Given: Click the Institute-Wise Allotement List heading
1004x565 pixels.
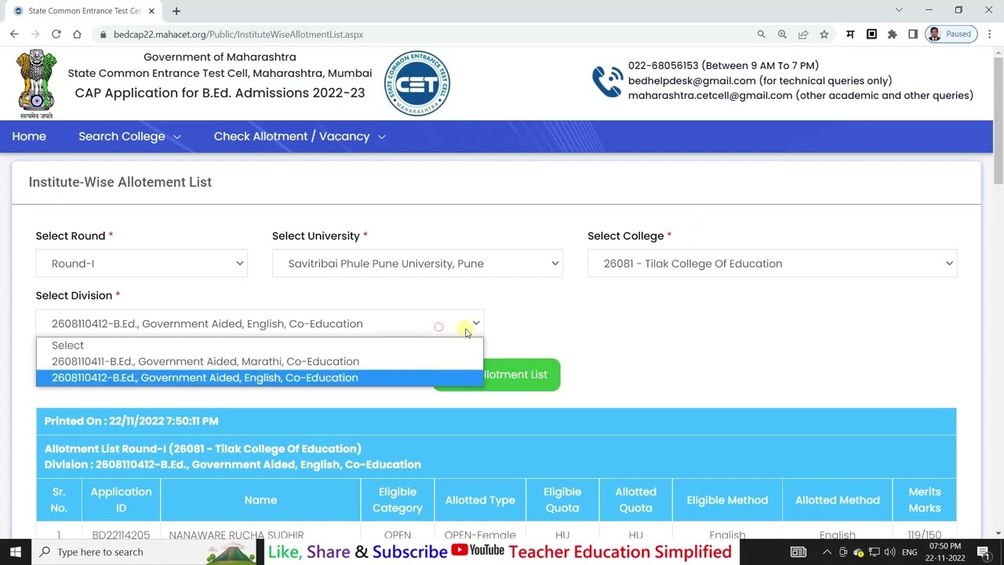Looking at the screenshot, I should pos(120,182).
